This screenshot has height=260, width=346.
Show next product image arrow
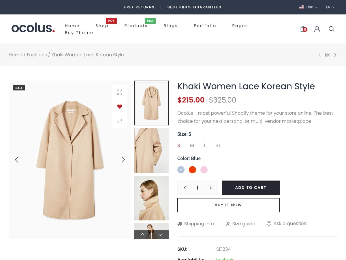tap(123, 160)
